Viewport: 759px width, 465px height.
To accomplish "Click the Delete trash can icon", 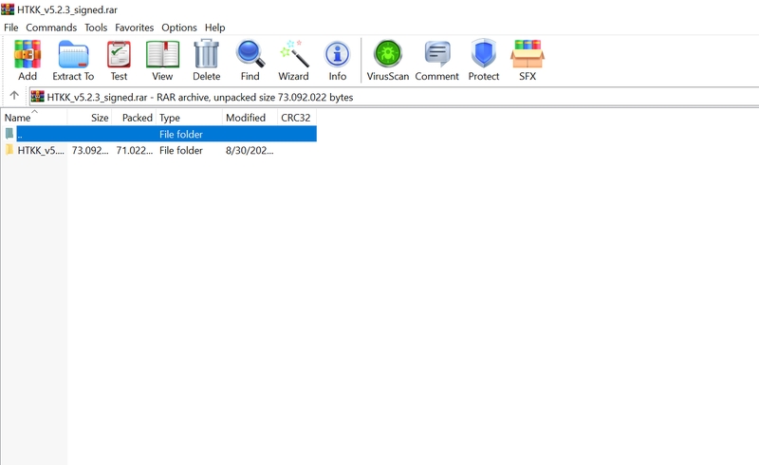I will pos(206,54).
